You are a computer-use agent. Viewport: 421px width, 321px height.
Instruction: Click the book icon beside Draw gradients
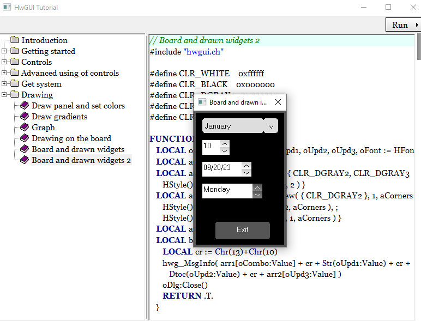[x=25, y=117]
